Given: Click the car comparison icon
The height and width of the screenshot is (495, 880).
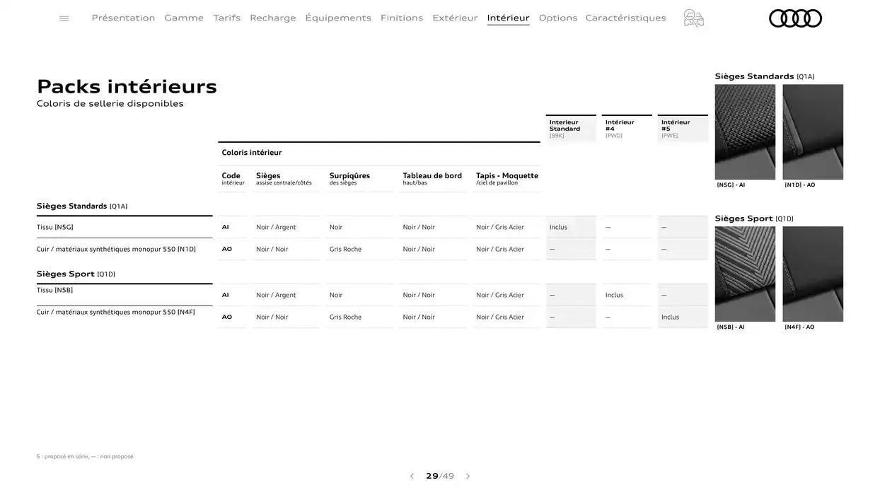Looking at the screenshot, I should (x=693, y=17).
